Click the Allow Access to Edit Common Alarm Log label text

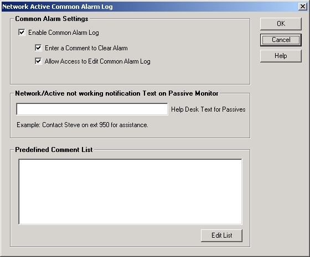coord(97,61)
